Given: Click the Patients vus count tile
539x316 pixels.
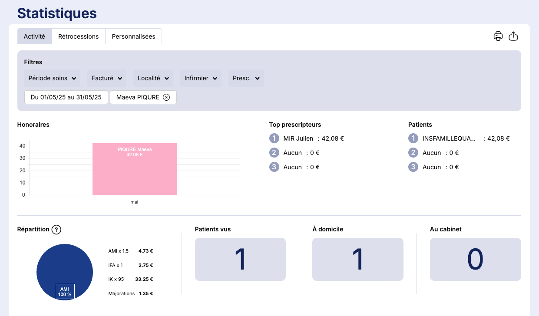Looking at the screenshot, I should (240, 259).
